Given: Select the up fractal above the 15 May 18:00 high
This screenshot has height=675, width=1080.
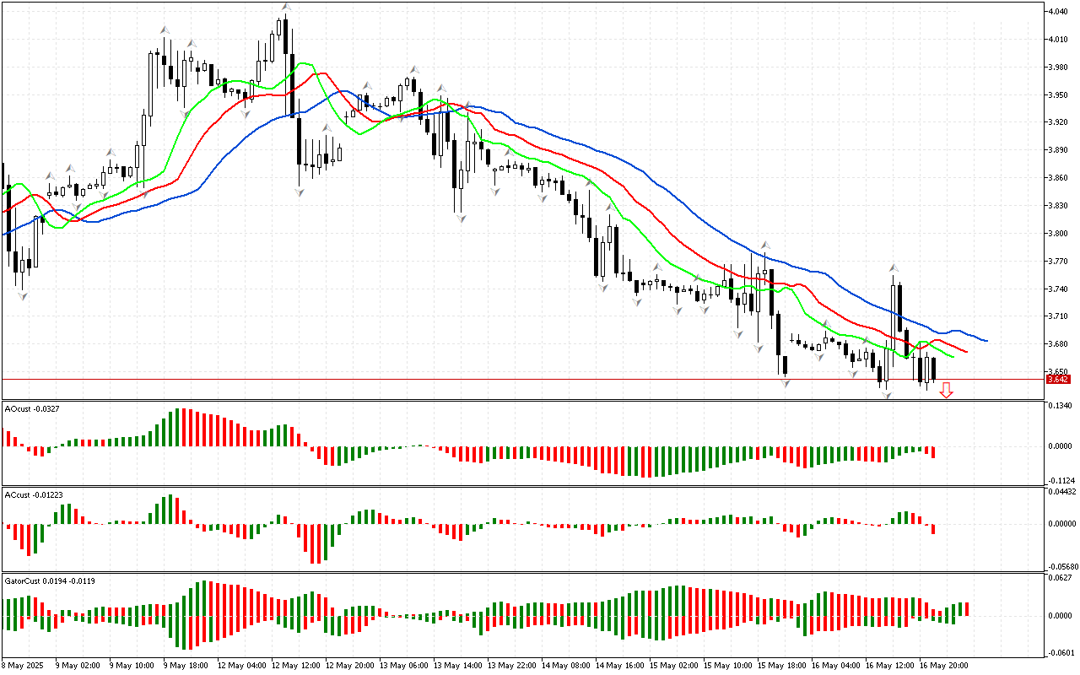Looking at the screenshot, I should click(x=764, y=245).
